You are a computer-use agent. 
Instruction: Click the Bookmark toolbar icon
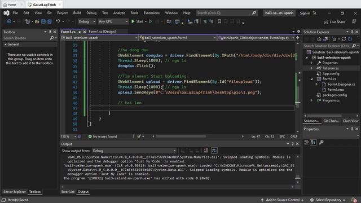219,21
